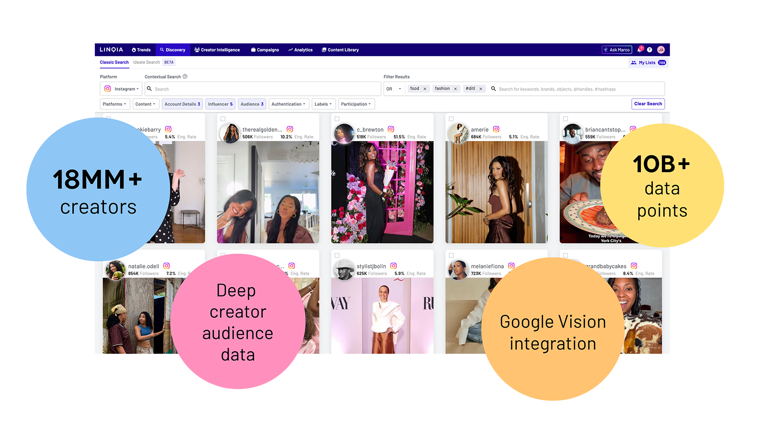Open briancantstop profile avatar
763x429 pixels.
[x=573, y=133]
